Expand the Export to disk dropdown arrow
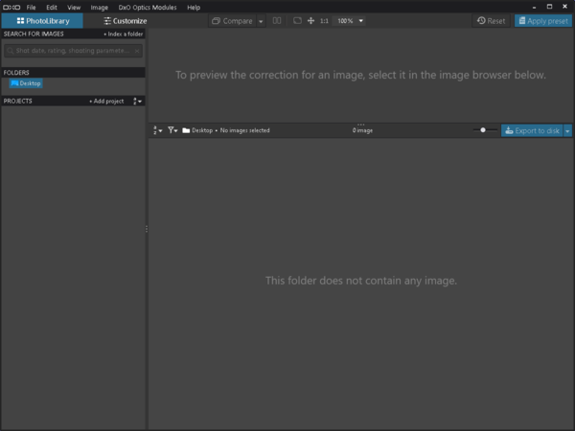This screenshot has width=575, height=431. [567, 130]
